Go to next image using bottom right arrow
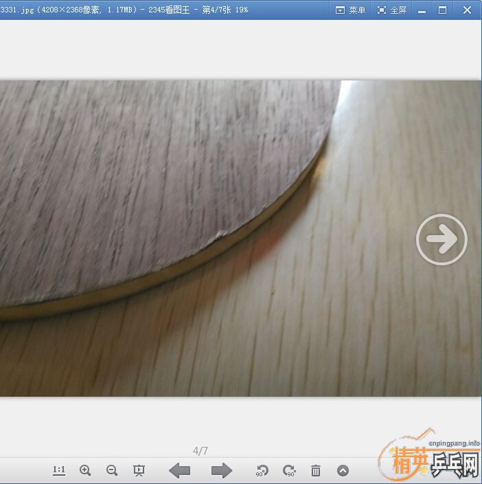The height and width of the screenshot is (484, 482). click(221, 471)
